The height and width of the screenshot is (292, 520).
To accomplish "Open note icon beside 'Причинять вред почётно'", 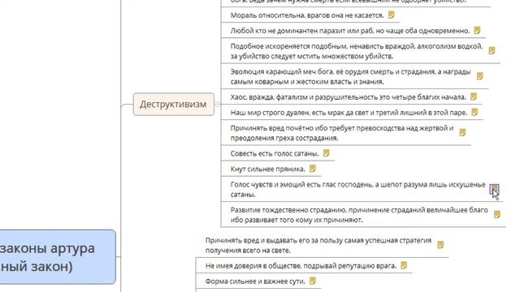I will [x=462, y=133].
